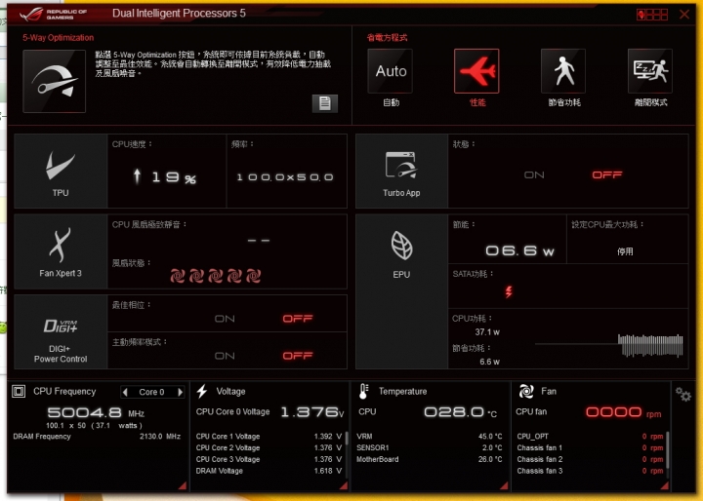Click CPU Core 0 Voltage 1.376 reading

click(312, 412)
